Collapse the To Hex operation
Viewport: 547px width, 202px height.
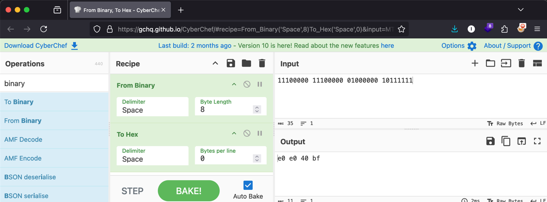coord(234,133)
